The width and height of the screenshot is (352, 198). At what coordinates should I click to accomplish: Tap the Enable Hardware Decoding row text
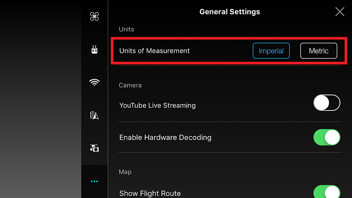[165, 137]
